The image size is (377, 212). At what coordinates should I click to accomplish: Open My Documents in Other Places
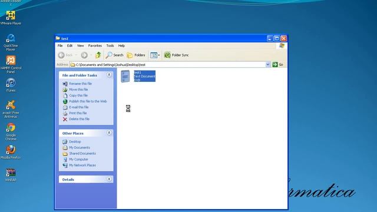80,148
